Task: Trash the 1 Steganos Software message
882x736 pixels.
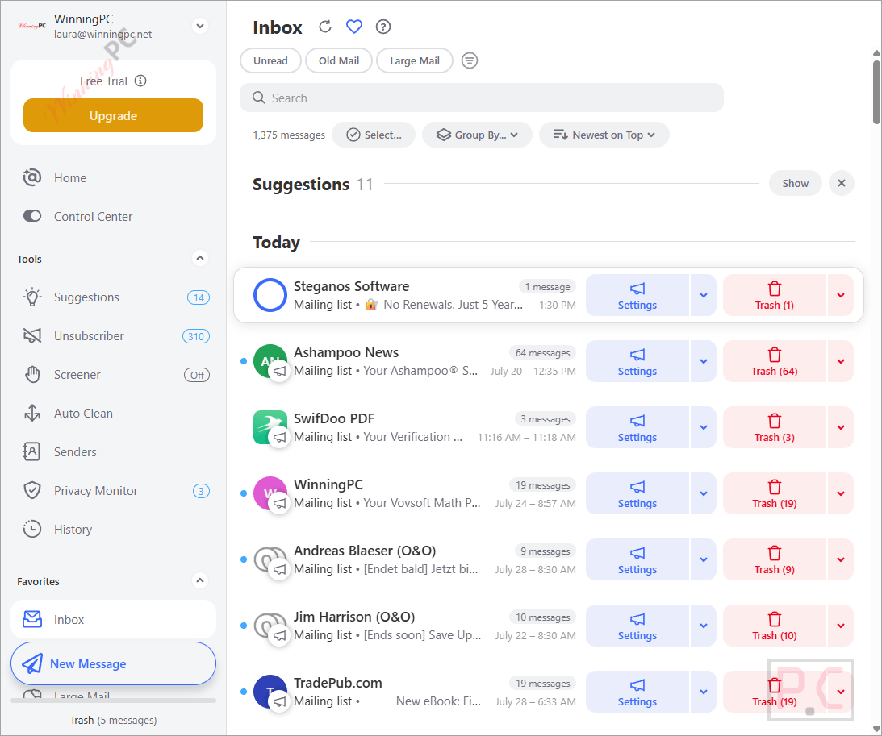Action: coord(775,295)
